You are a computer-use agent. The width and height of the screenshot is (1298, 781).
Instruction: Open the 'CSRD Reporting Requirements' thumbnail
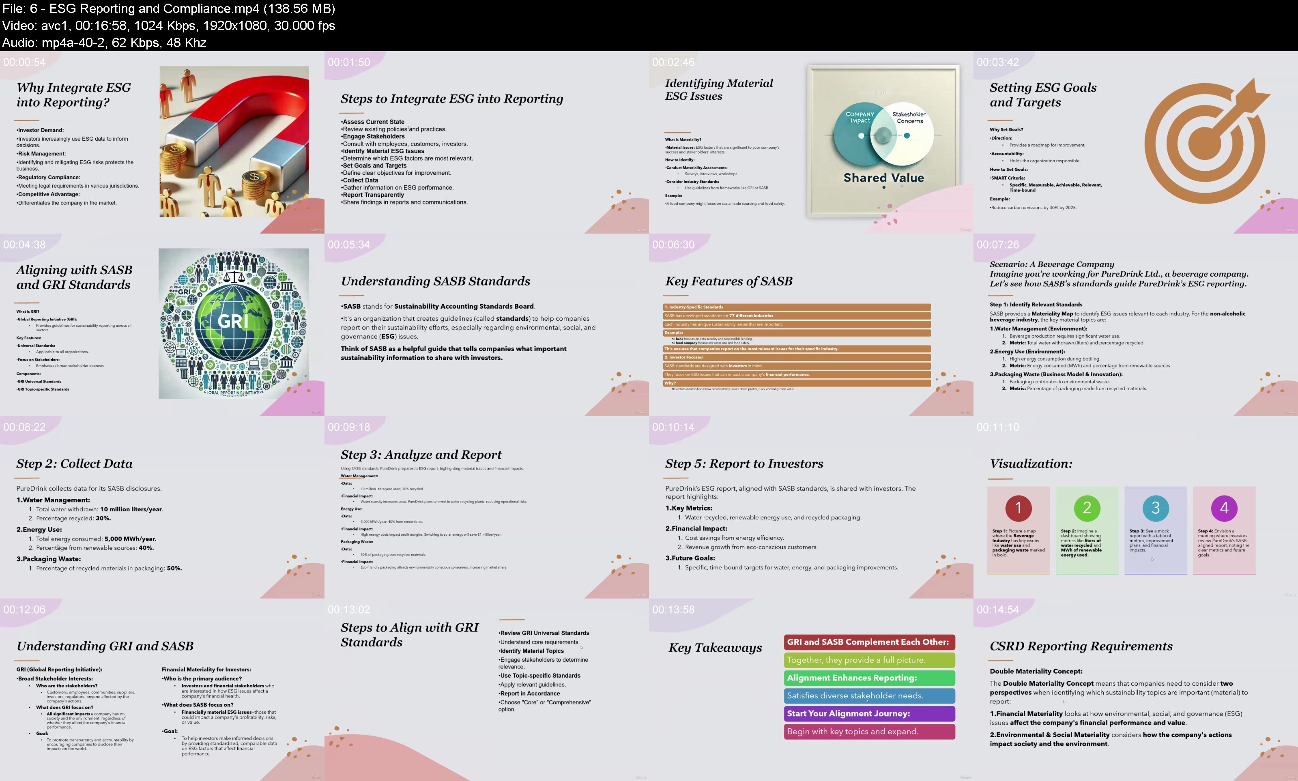pos(1136,690)
